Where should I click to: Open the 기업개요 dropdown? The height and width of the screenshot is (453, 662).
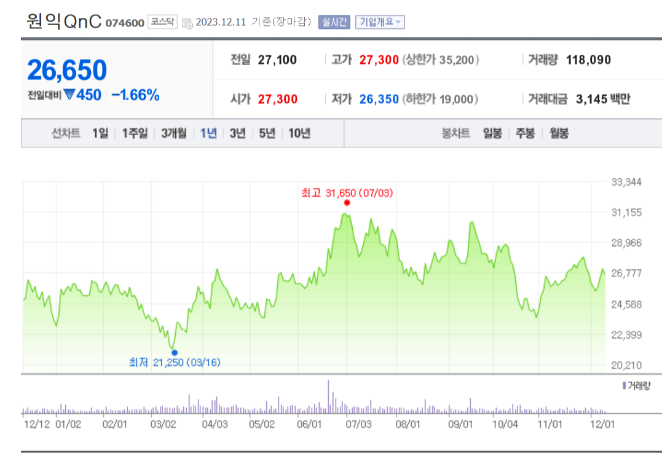[380, 22]
